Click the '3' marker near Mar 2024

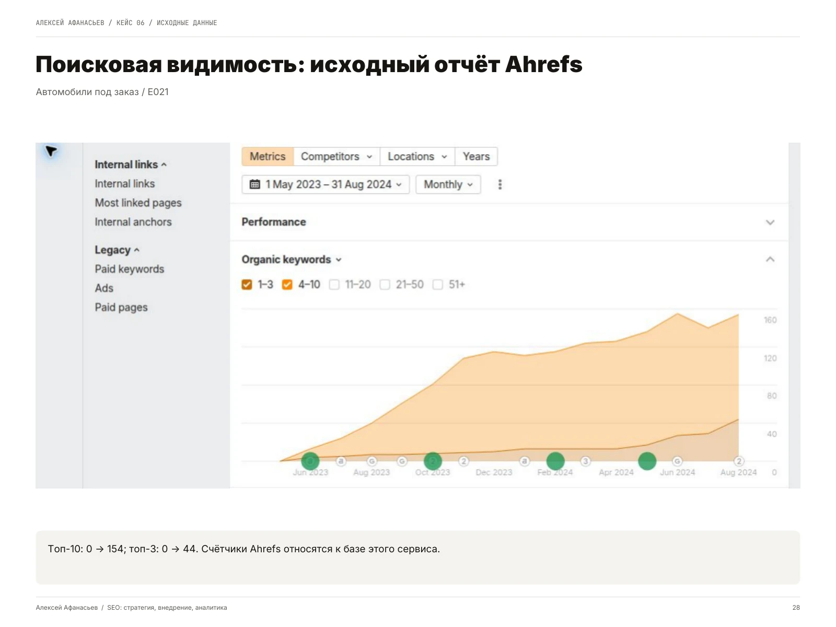tap(586, 461)
